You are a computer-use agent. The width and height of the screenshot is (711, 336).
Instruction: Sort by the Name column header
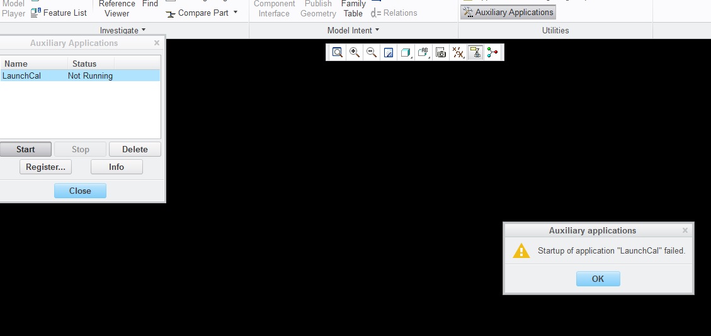[x=33, y=64]
